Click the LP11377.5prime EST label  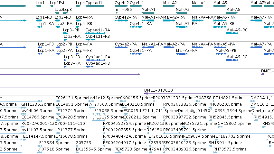click(x=71, y=130)
